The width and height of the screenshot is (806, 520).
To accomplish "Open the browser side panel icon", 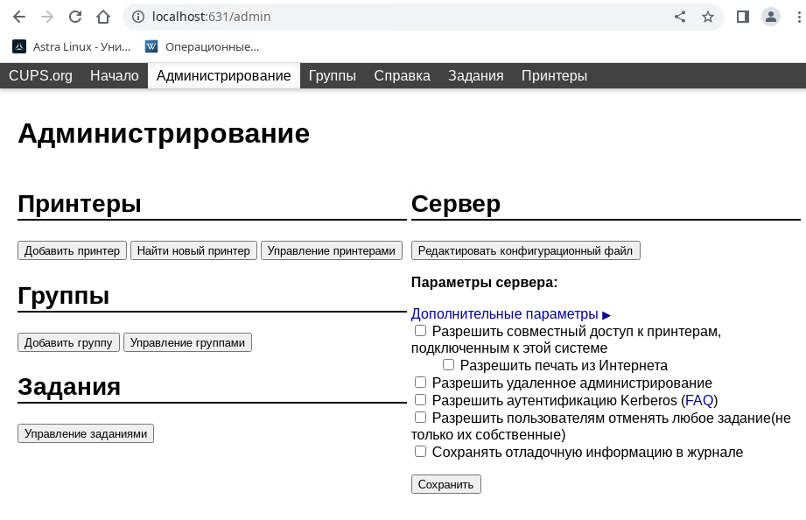I will (743, 17).
